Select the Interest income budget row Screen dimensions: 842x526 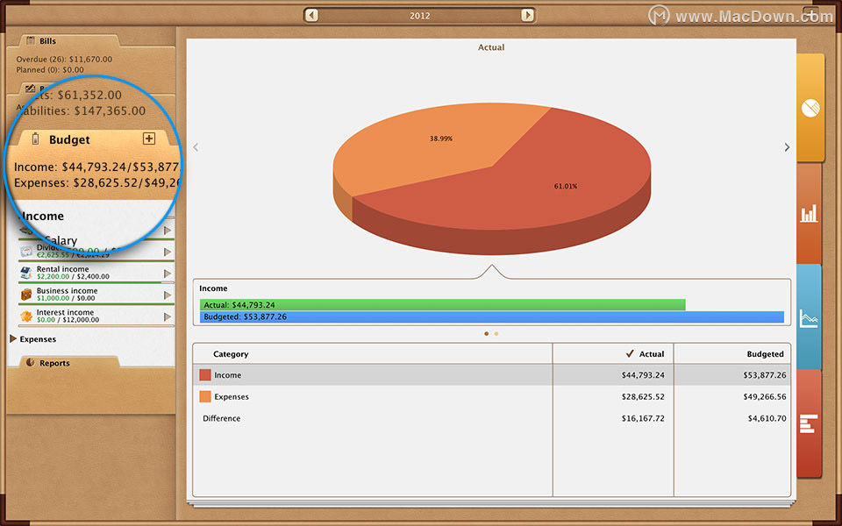coord(96,316)
